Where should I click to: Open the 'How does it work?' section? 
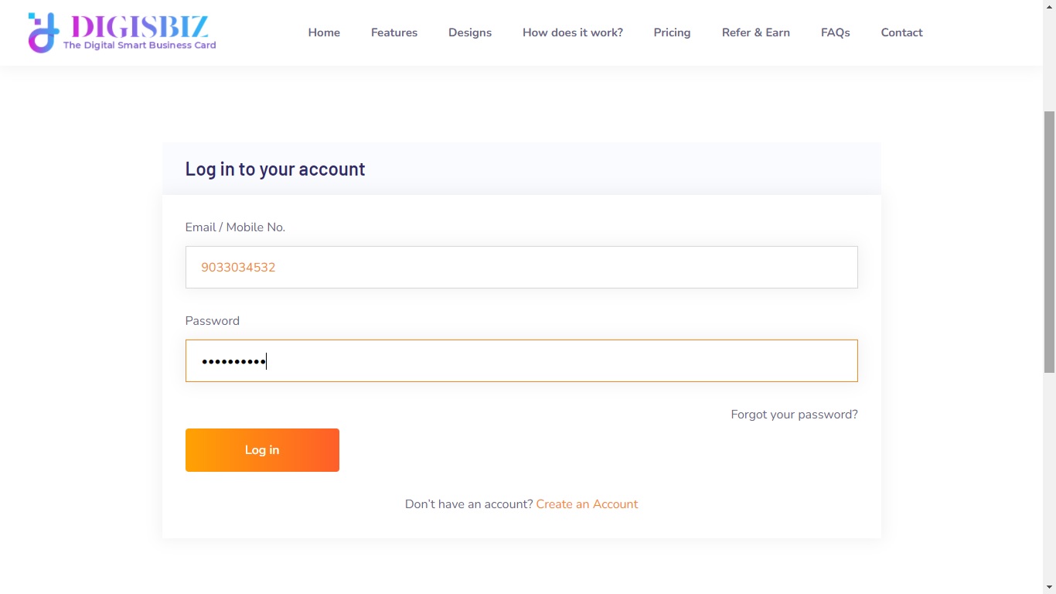(573, 32)
